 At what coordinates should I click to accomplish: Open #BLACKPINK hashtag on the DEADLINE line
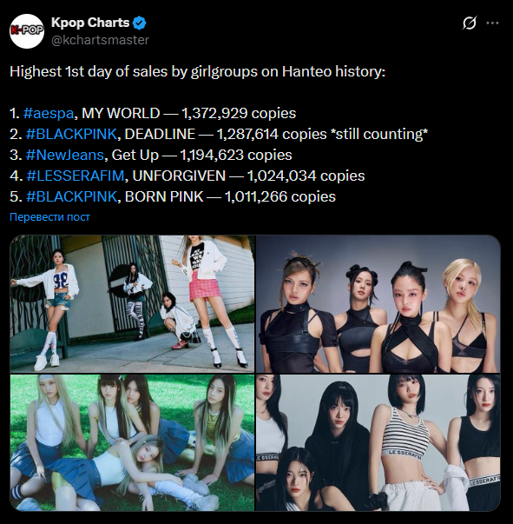click(x=71, y=134)
